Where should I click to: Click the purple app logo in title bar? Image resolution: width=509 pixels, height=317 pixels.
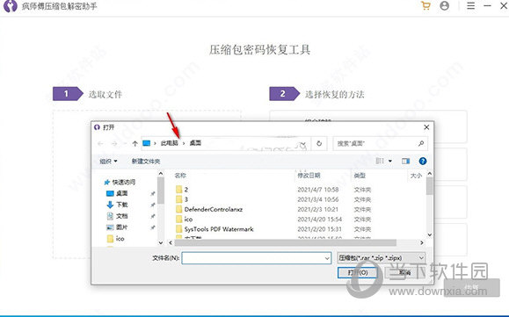(x=10, y=6)
